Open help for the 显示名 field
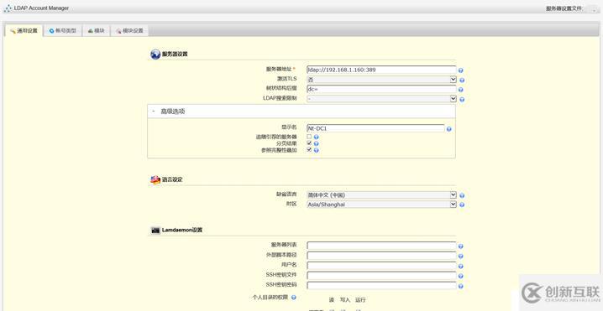 pos(448,129)
